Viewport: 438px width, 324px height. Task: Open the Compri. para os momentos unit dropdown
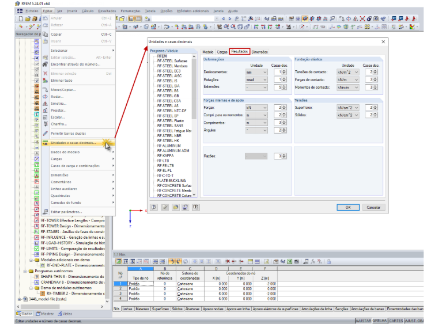256,115
